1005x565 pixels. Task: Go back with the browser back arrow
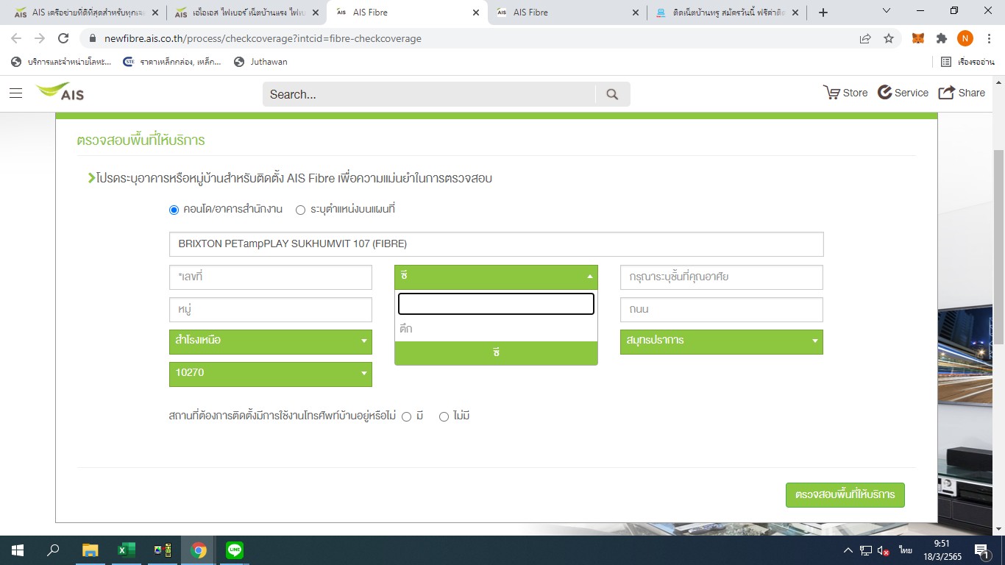click(16, 38)
